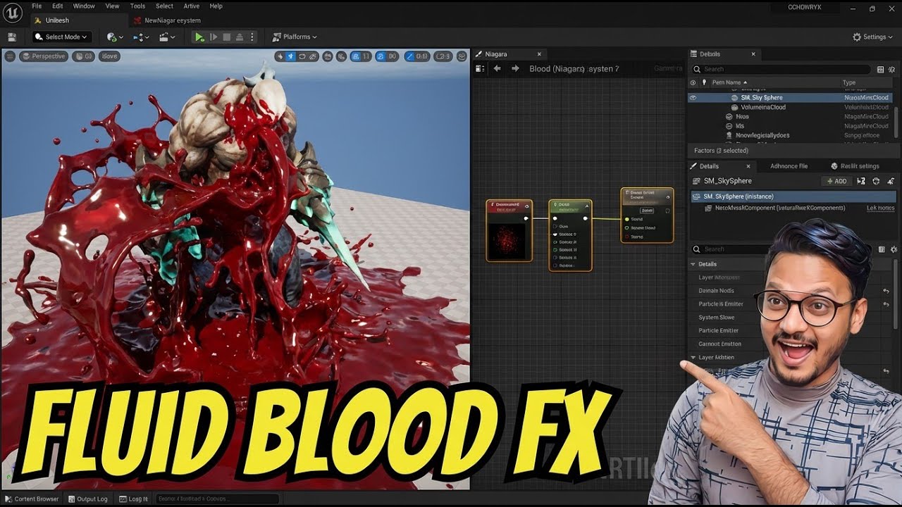
Task: Toggle rotation snapping in the viewport
Action: [381, 56]
